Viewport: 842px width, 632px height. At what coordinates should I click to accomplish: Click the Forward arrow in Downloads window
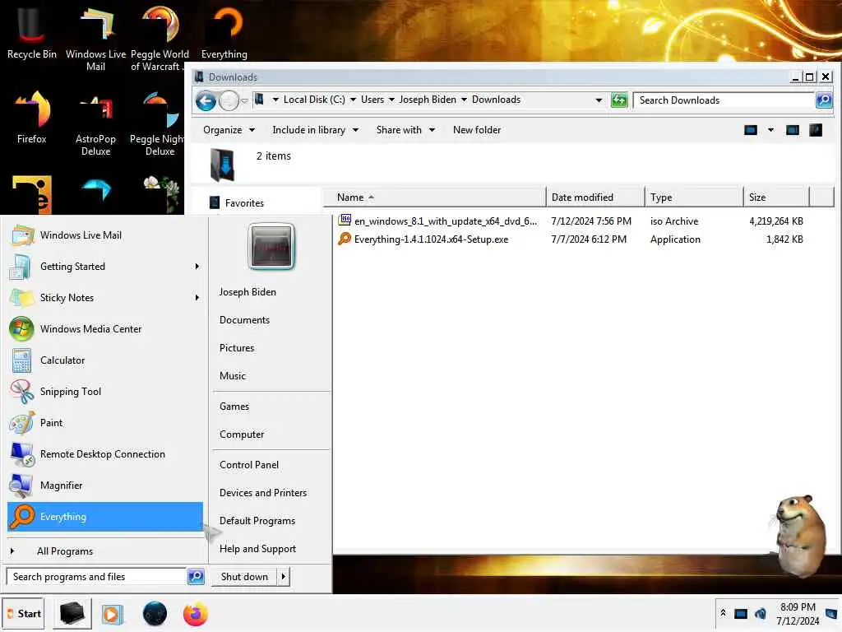pos(229,100)
